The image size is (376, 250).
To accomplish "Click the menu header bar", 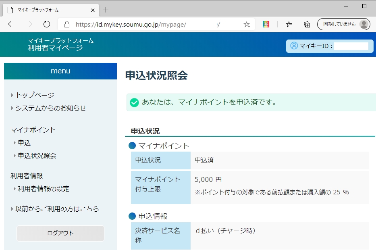I will click(x=60, y=71).
